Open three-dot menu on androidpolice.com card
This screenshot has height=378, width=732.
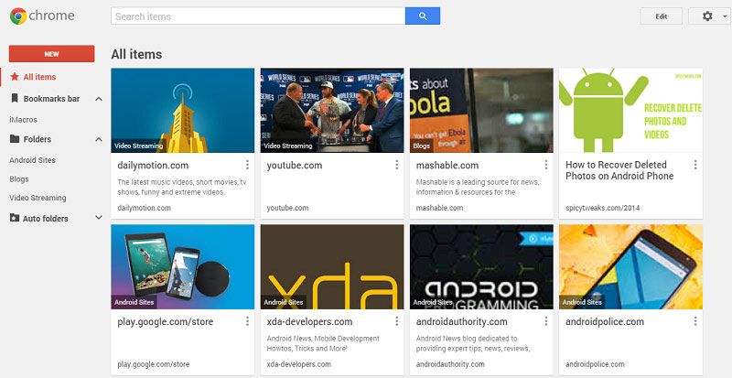[x=695, y=321]
